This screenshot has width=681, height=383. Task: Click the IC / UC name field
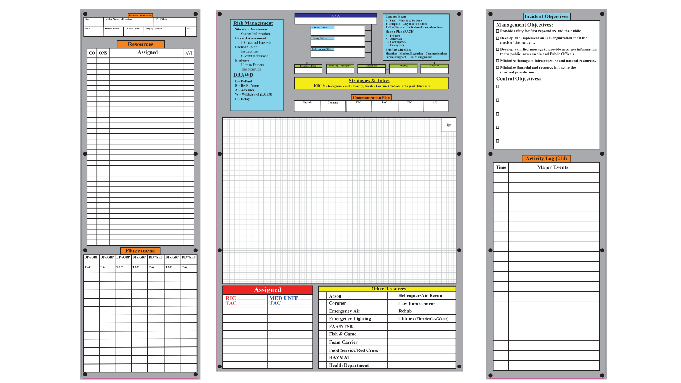pyautogui.click(x=336, y=21)
